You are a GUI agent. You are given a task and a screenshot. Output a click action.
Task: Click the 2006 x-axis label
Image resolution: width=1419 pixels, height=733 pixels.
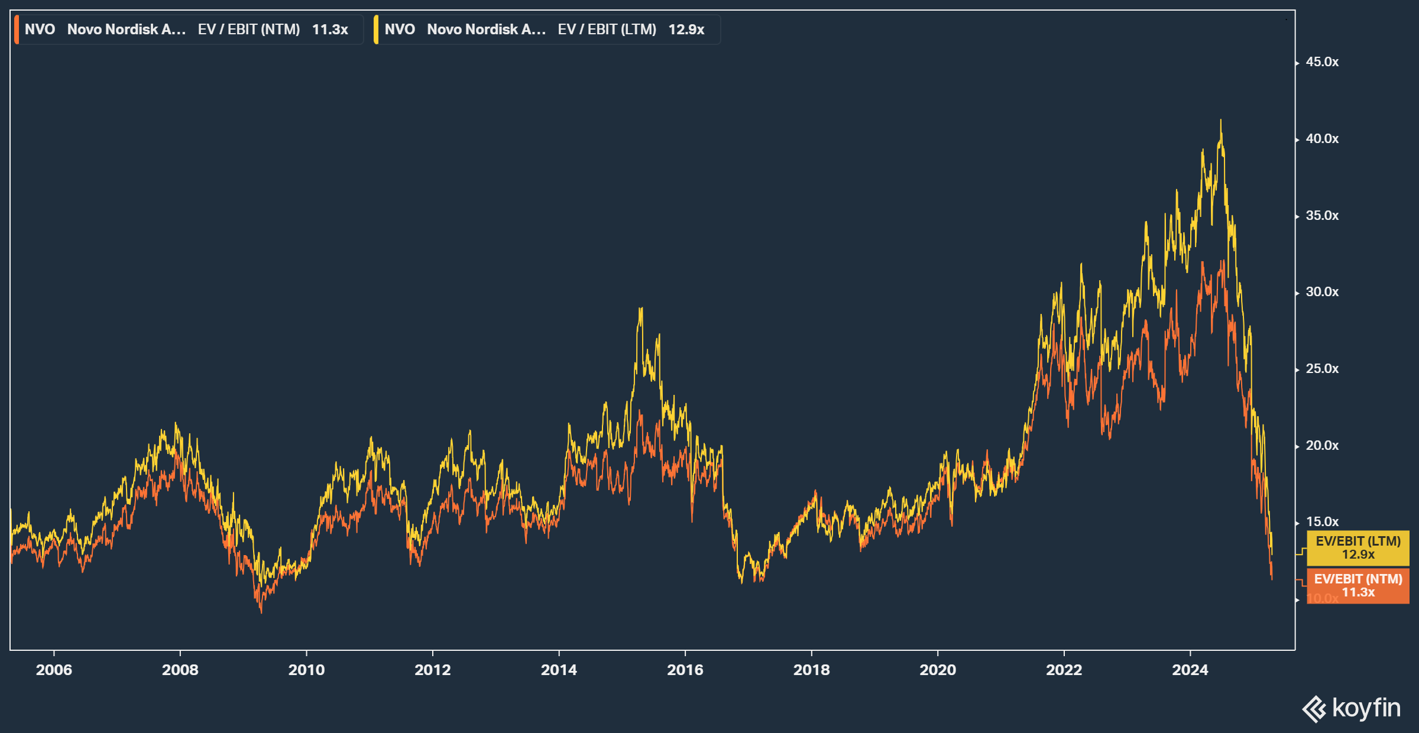(54, 670)
